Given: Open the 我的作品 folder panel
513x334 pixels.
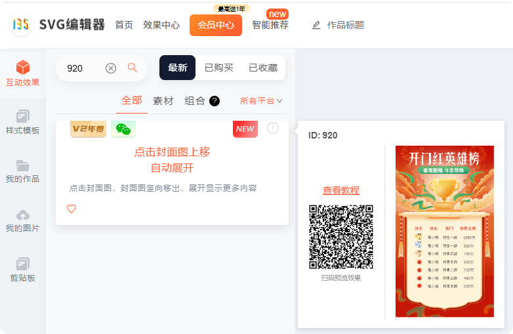Looking at the screenshot, I should pyautogui.click(x=22, y=171).
